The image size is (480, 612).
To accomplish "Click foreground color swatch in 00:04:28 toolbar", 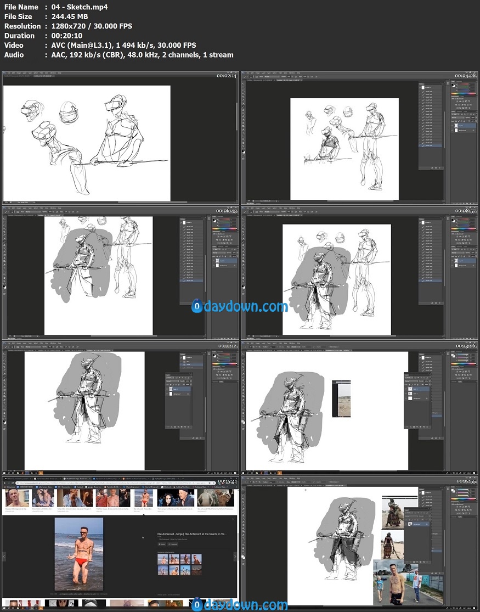I will point(242,151).
